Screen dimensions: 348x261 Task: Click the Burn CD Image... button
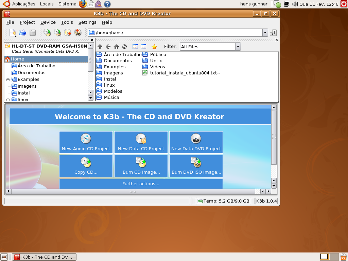[x=141, y=166]
